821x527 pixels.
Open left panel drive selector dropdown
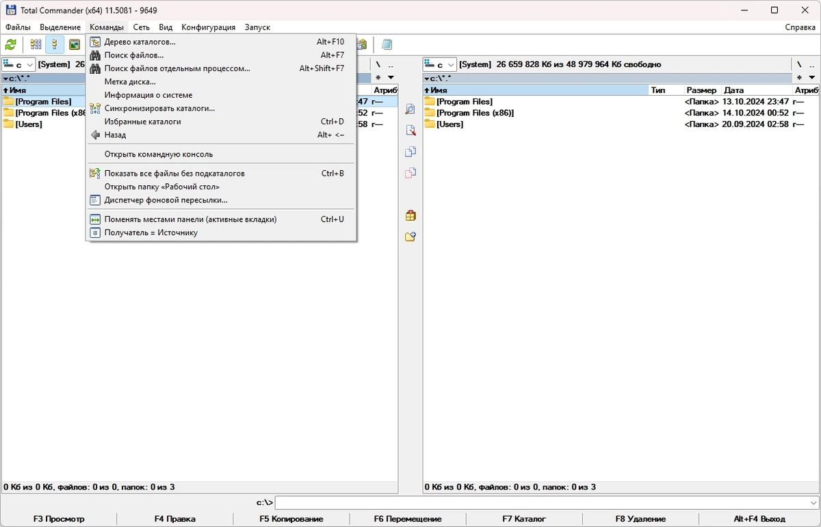pos(18,64)
